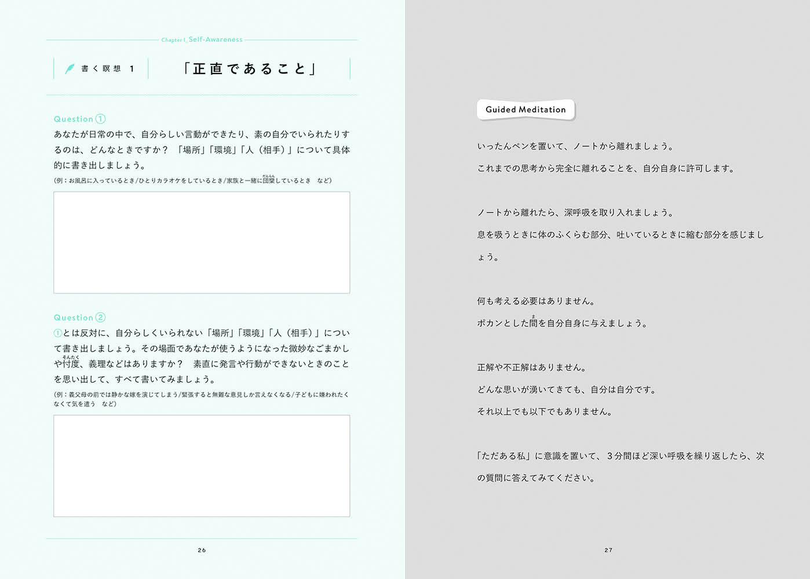810x579 pixels.
Task: Click the title 「正直であること」
Action: [x=249, y=69]
